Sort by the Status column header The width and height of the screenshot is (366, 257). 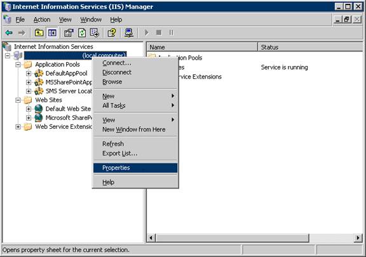[311, 47]
